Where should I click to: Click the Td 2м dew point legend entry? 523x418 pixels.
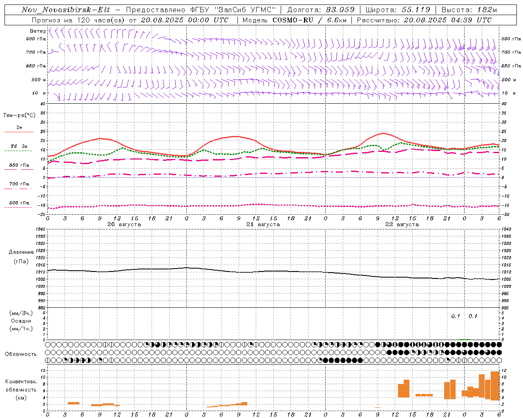pyautogui.click(x=19, y=146)
